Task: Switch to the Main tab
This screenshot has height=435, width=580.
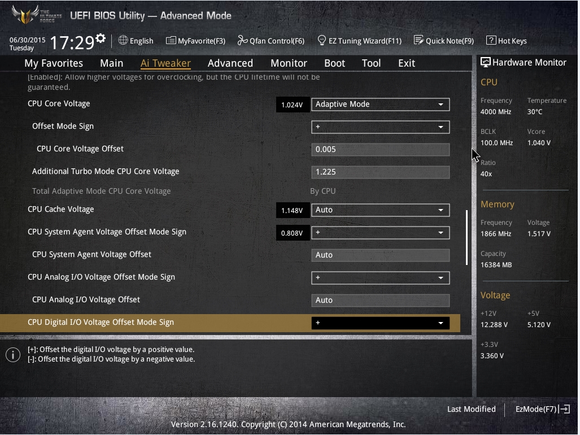Action: (112, 63)
